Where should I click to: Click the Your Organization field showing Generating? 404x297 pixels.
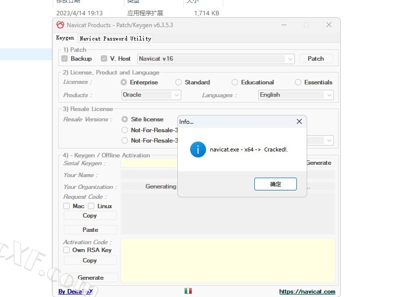[x=149, y=186]
